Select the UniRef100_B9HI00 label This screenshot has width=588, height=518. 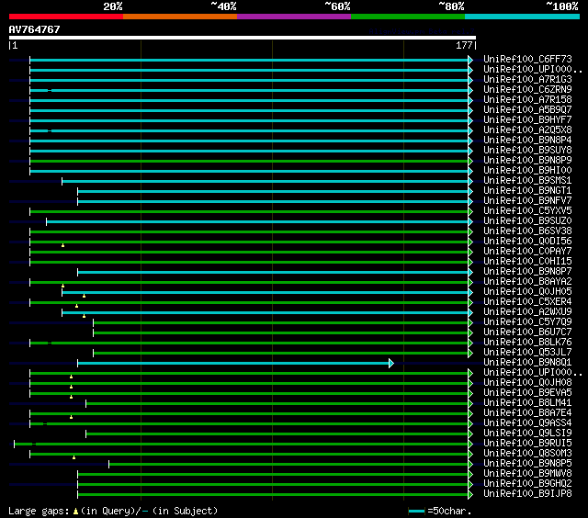[x=527, y=171]
